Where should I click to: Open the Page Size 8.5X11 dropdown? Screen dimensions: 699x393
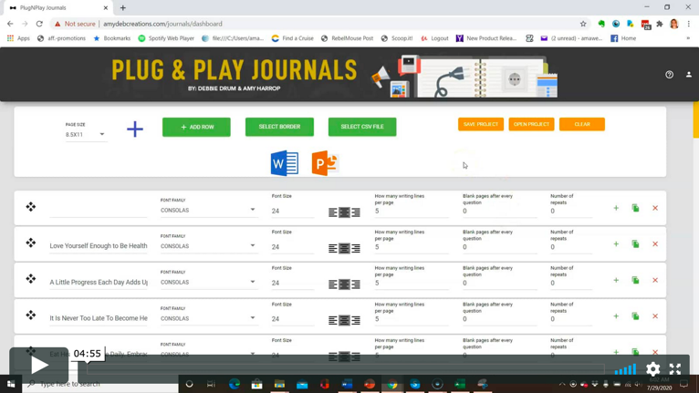tap(85, 135)
